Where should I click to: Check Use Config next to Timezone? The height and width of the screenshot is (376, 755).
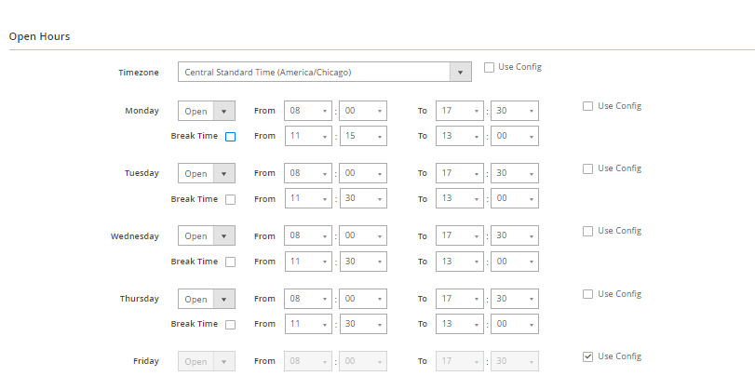pos(490,67)
